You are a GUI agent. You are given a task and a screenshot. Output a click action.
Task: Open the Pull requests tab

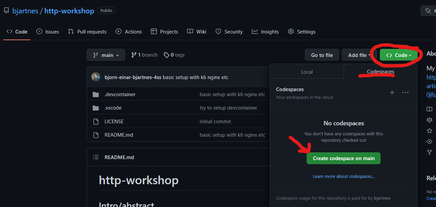point(87,31)
